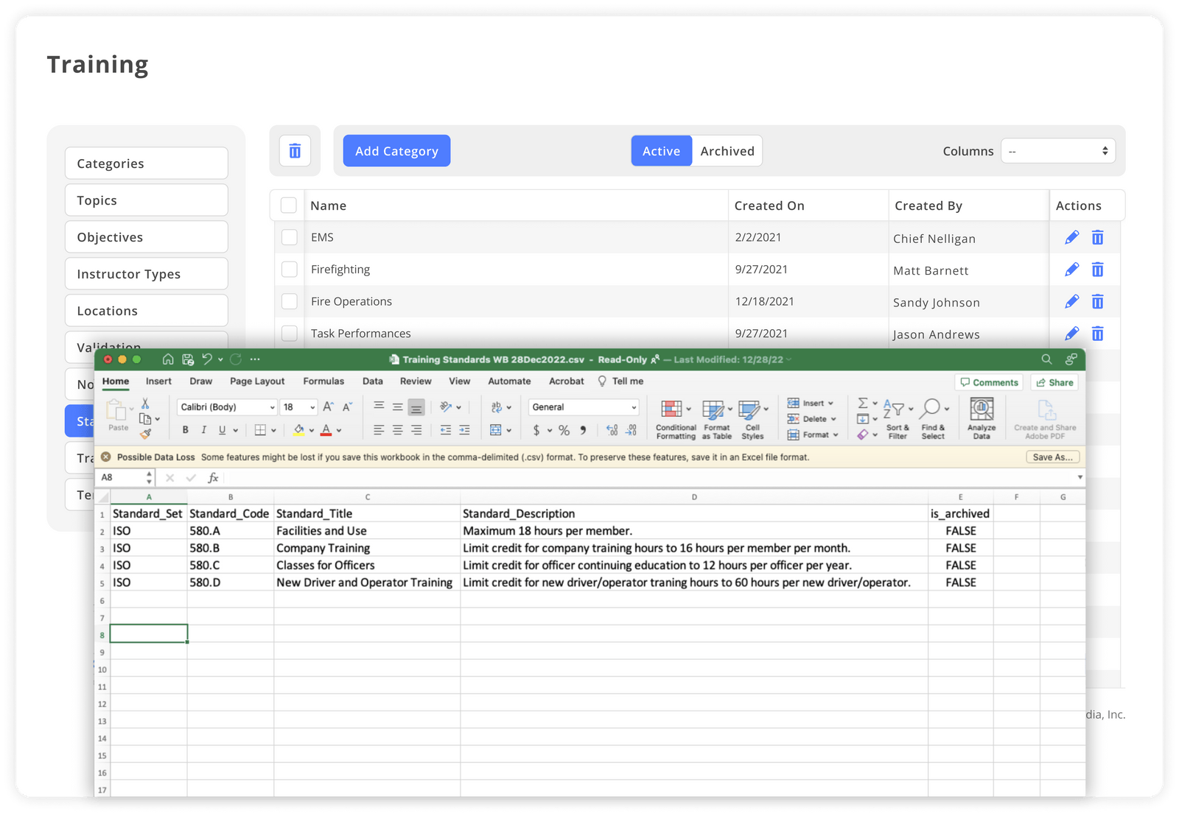
Task: Switch to the Formulas ribbon tab
Action: 323,381
